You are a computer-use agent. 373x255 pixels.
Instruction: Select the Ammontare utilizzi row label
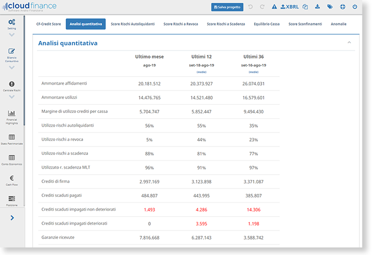pos(59,97)
